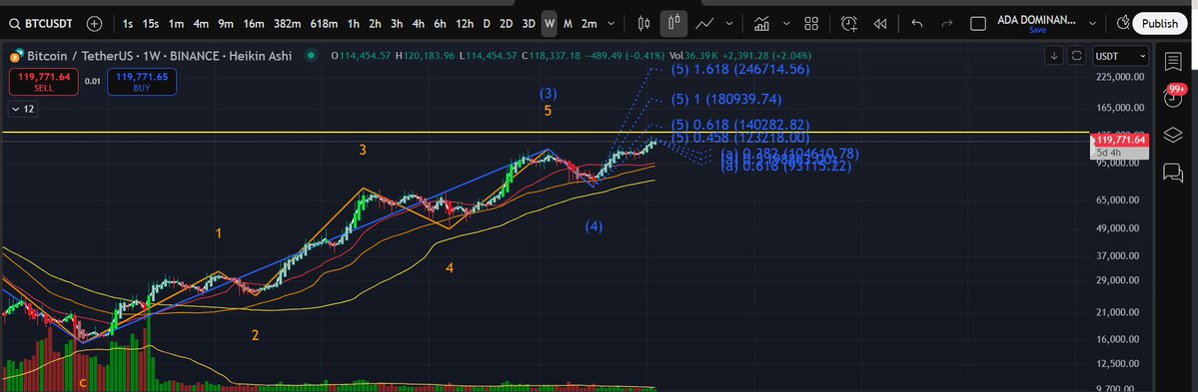Switch chart to 2h interval
Viewport: 1198px width, 392px height.
(x=375, y=24)
